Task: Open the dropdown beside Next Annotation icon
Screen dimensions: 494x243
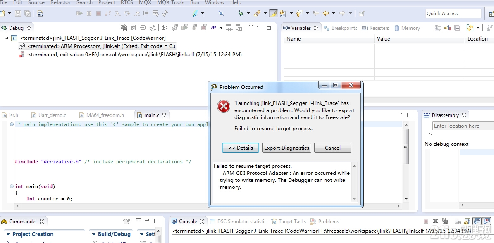Action: 291,14
